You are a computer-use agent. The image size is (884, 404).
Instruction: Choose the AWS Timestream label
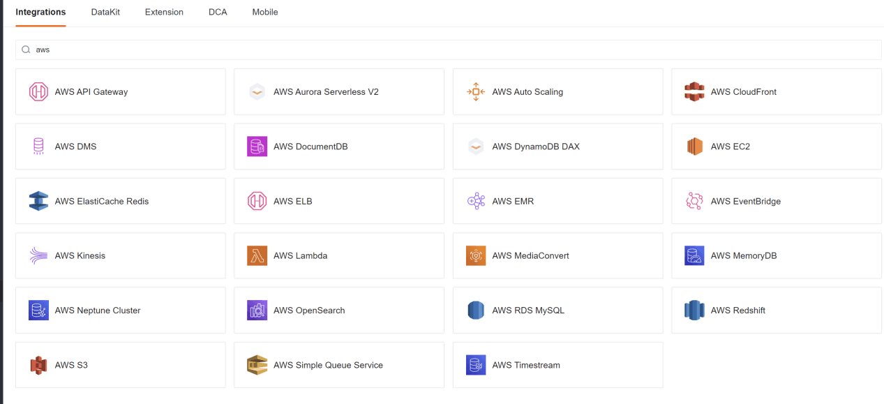[x=526, y=365]
